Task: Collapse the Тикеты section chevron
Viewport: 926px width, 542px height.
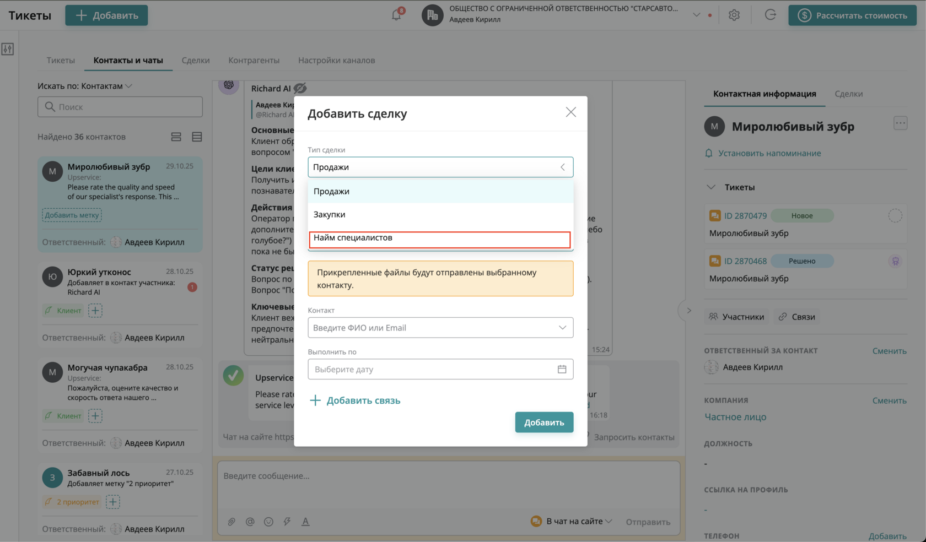Action: click(711, 187)
